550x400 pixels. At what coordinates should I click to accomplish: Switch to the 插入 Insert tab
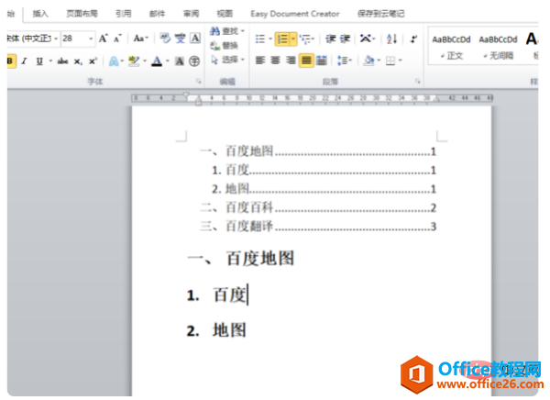coord(40,14)
